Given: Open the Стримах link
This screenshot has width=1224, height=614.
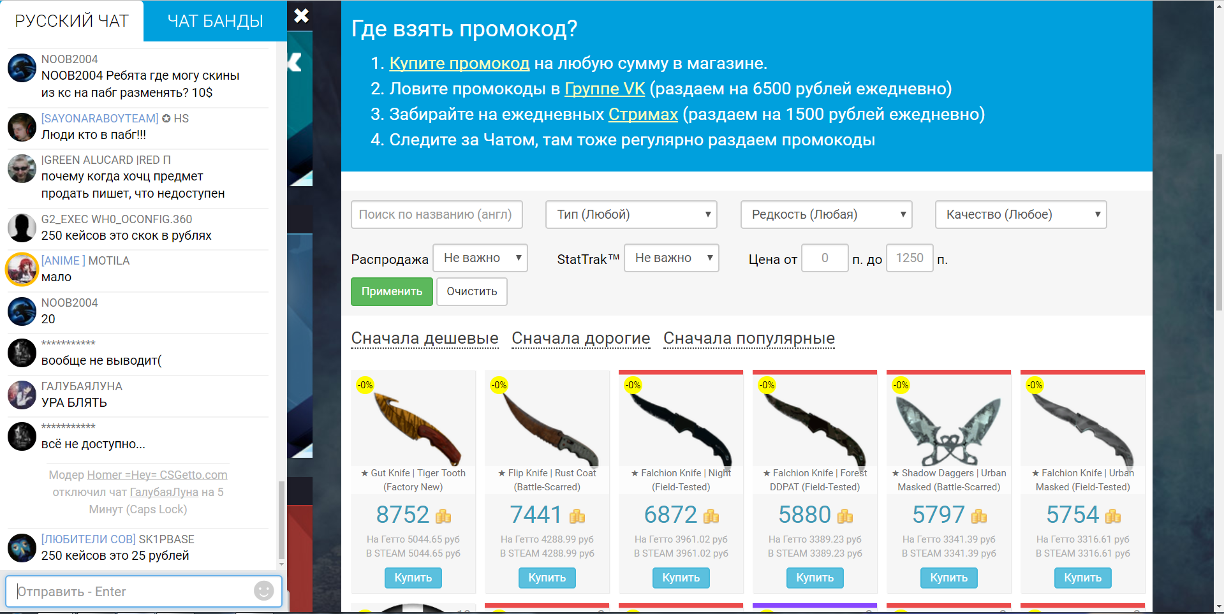Looking at the screenshot, I should coord(643,114).
